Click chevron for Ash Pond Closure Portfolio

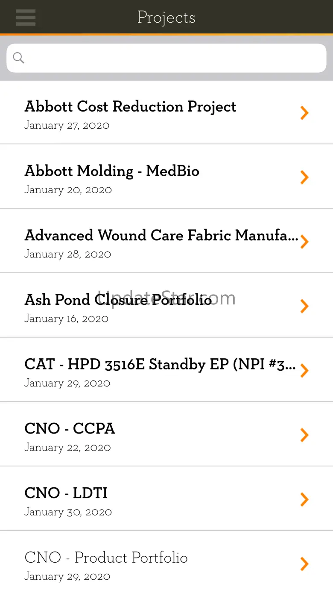click(x=304, y=306)
